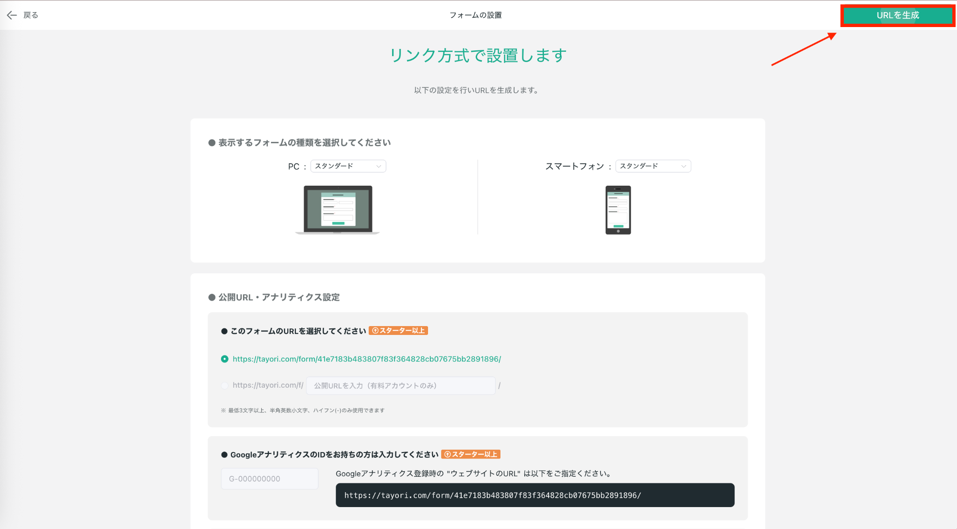Click the back arrow icon
Viewport: 957px width, 529px height.
[x=12, y=15]
